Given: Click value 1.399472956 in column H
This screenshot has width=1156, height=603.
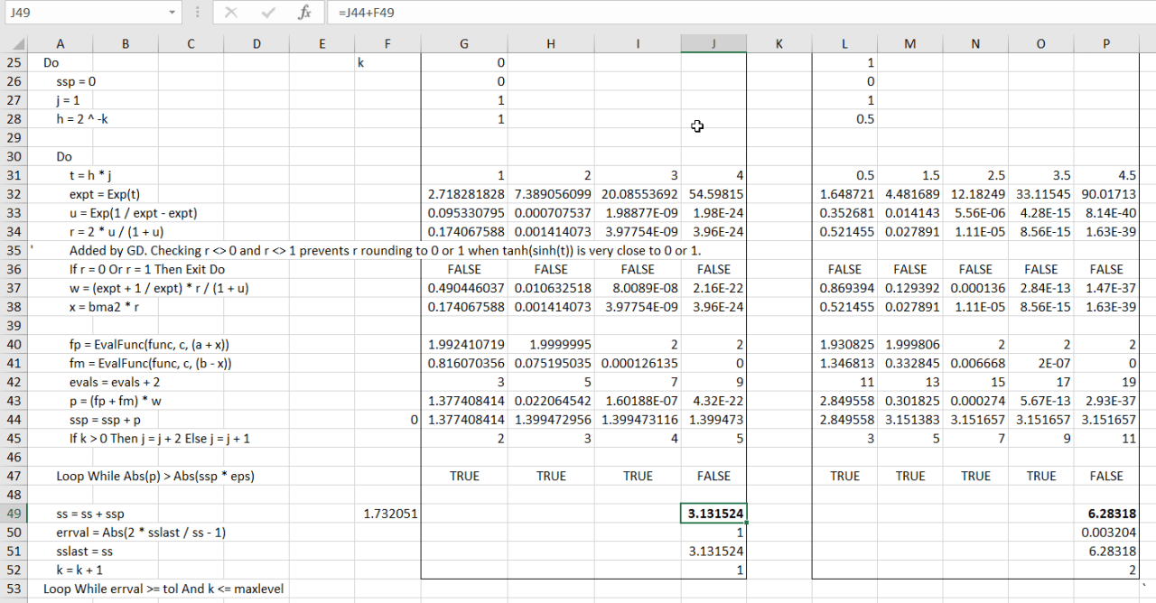Looking at the screenshot, I should [553, 420].
